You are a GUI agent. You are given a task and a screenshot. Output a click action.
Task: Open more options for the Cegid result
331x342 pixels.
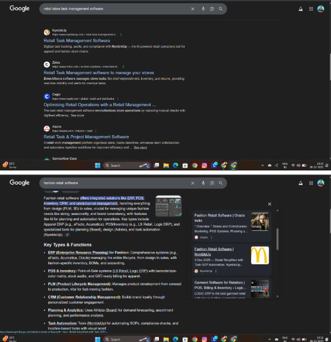pyautogui.click(x=118, y=99)
